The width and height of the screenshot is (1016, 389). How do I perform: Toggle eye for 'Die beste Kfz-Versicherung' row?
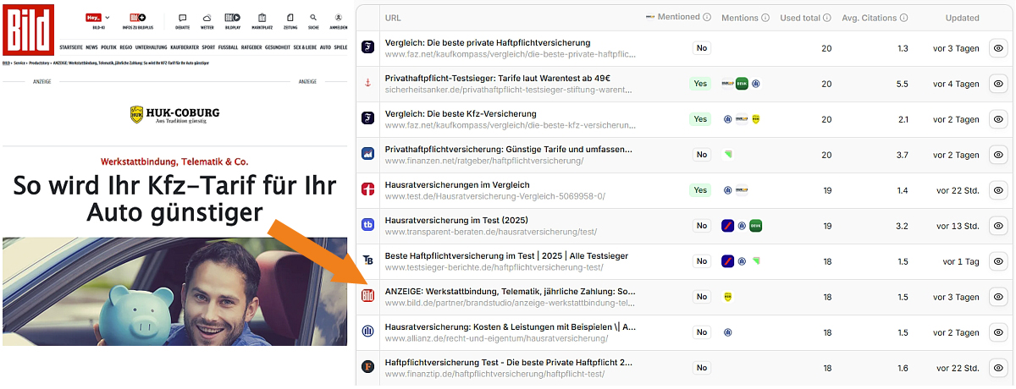(x=998, y=119)
